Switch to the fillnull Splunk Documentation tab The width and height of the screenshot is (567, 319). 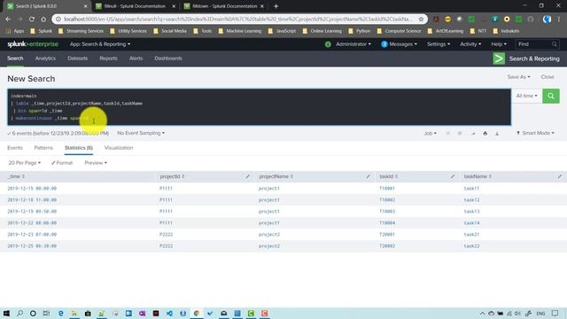click(x=135, y=6)
